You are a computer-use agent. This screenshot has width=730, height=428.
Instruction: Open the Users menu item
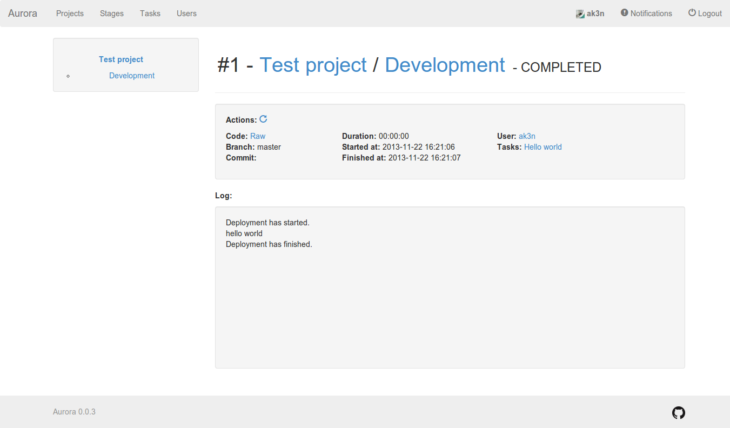186,14
